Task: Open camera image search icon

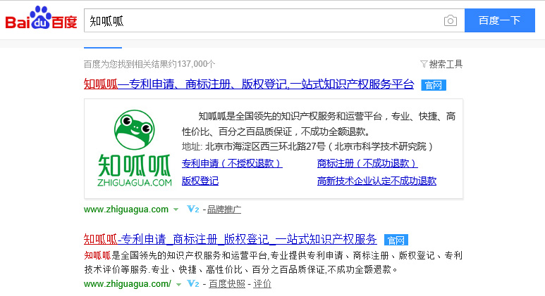Action: pos(450,21)
